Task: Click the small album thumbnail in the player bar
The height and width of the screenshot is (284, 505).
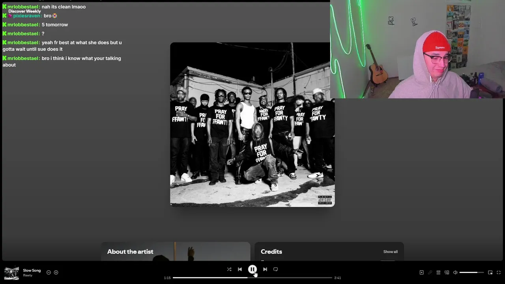Action: pyautogui.click(x=11, y=273)
